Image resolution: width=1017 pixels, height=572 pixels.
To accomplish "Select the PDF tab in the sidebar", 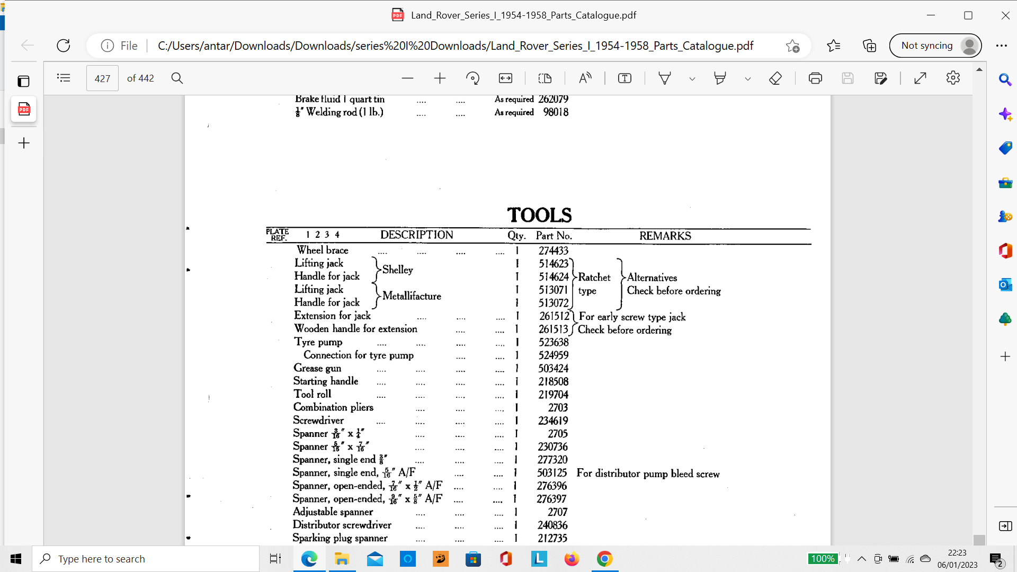I will (x=24, y=110).
